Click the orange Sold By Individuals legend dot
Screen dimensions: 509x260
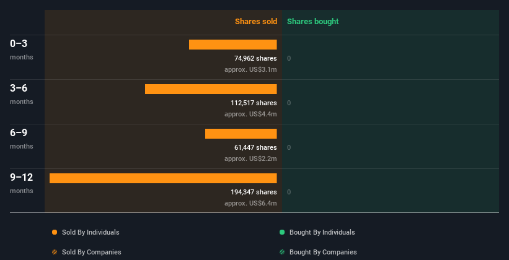(55, 232)
